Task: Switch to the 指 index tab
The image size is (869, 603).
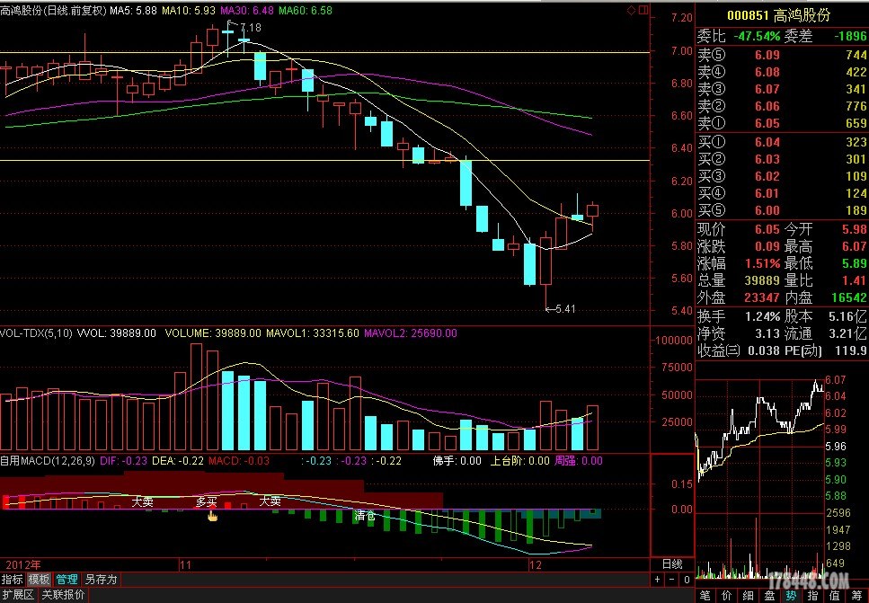Action: pos(813,596)
